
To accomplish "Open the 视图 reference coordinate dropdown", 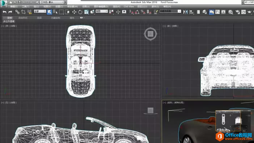I will (102, 11).
